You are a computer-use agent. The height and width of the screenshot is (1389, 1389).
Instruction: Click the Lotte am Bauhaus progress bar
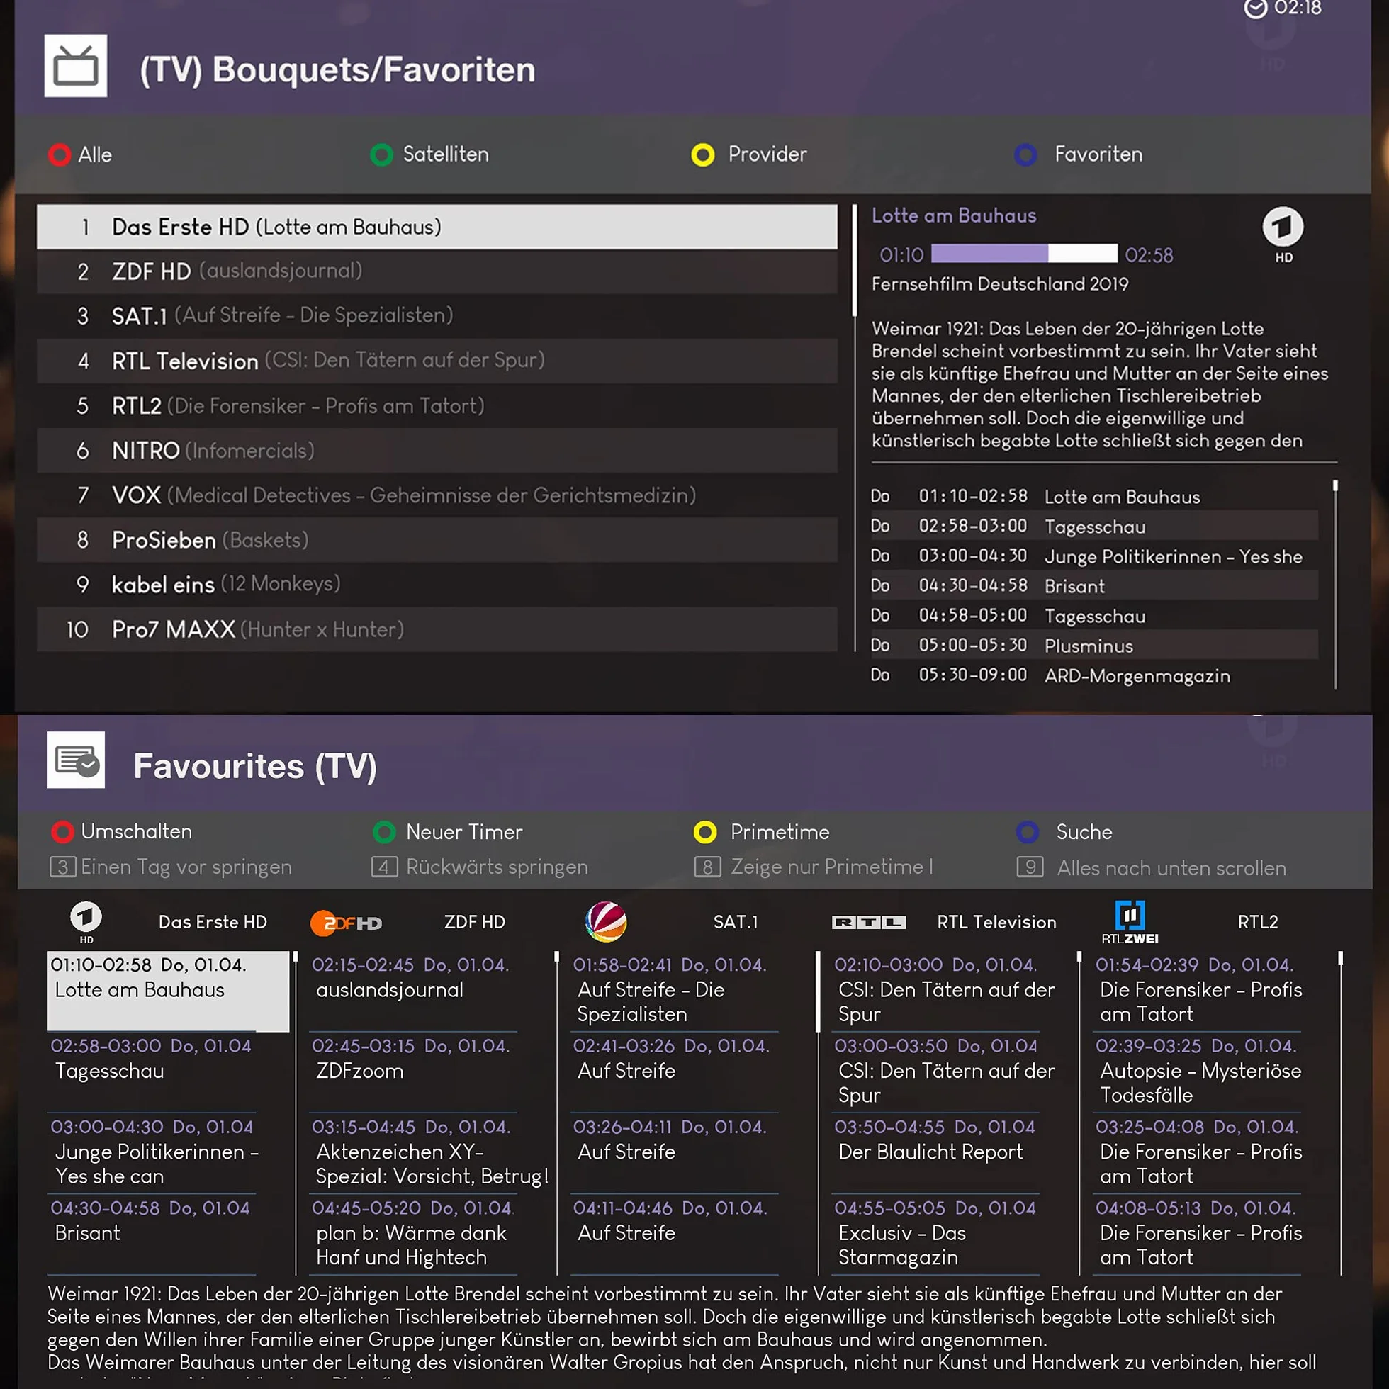1024,254
